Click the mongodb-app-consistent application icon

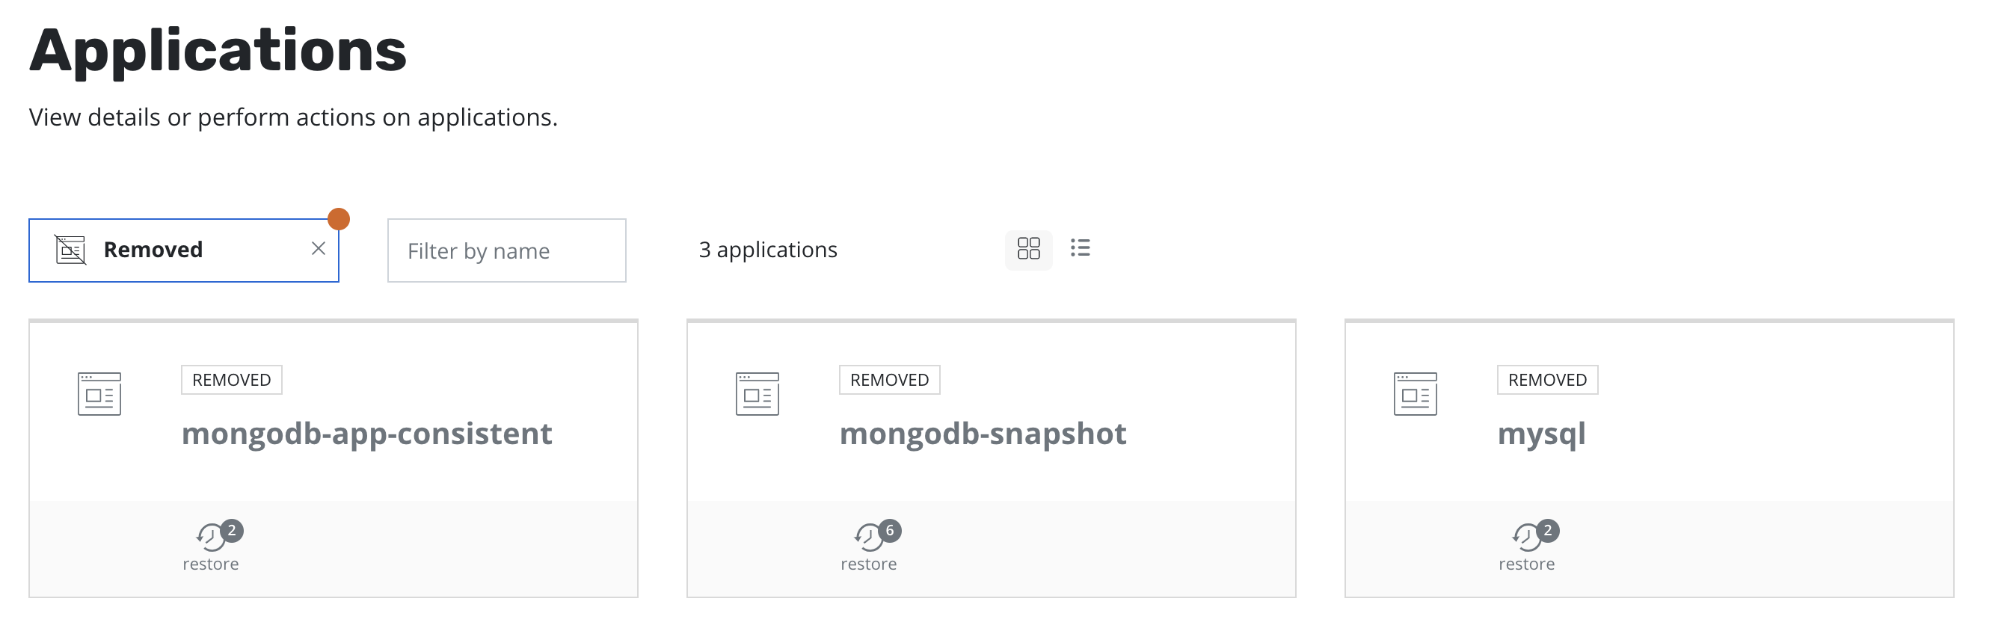point(99,393)
